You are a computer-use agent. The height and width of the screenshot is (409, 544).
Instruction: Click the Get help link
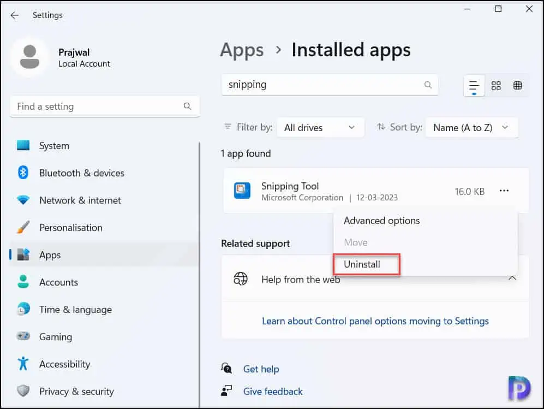click(261, 369)
